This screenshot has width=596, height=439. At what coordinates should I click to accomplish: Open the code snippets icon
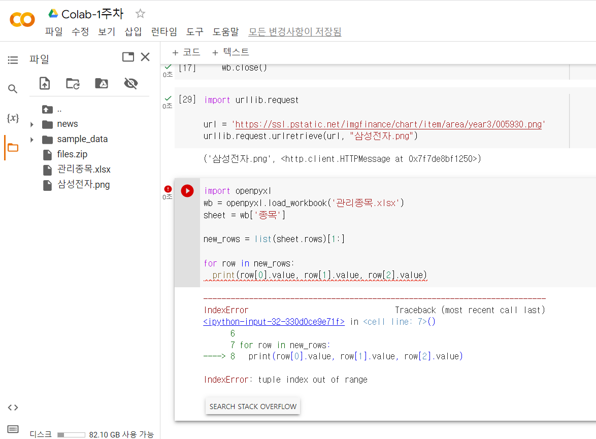(x=13, y=408)
